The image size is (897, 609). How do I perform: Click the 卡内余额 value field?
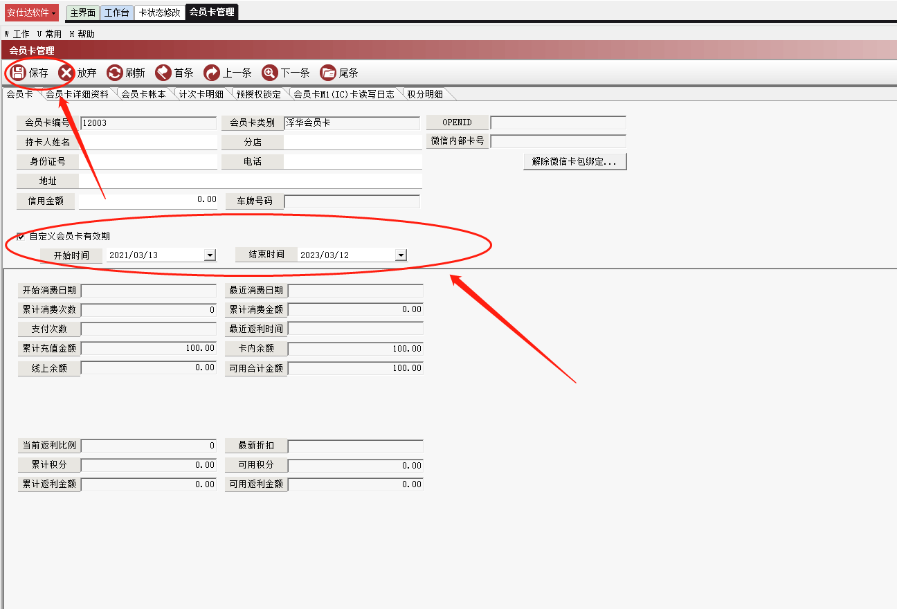click(x=356, y=349)
